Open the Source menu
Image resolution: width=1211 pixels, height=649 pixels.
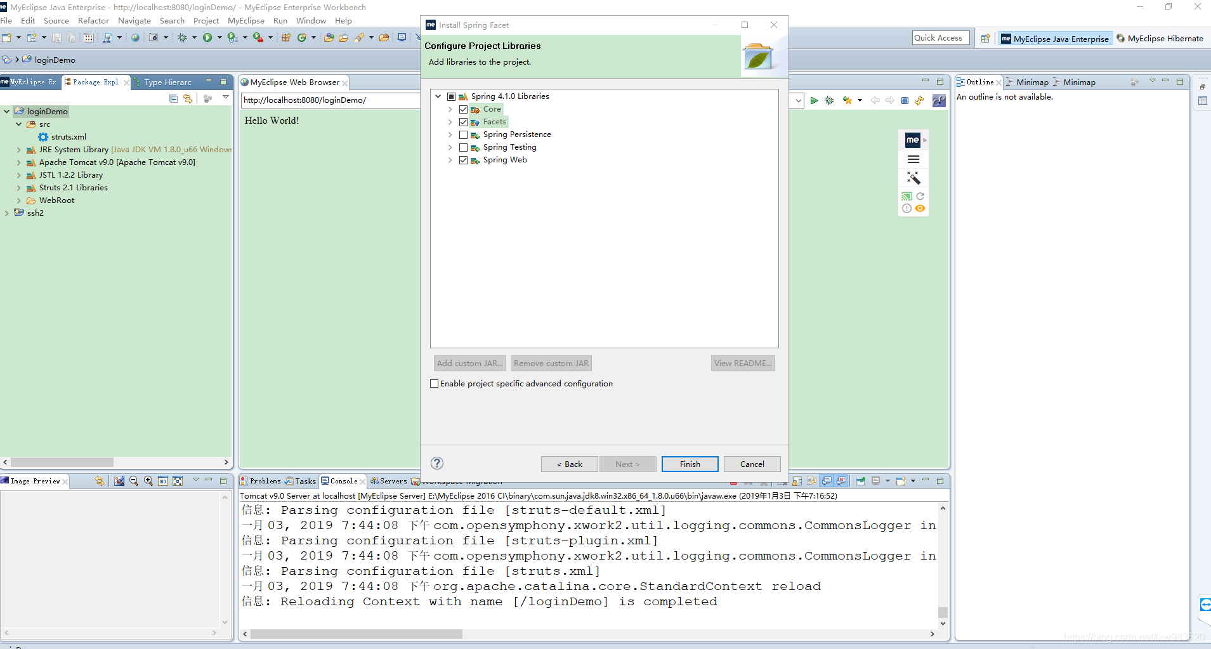click(x=56, y=21)
